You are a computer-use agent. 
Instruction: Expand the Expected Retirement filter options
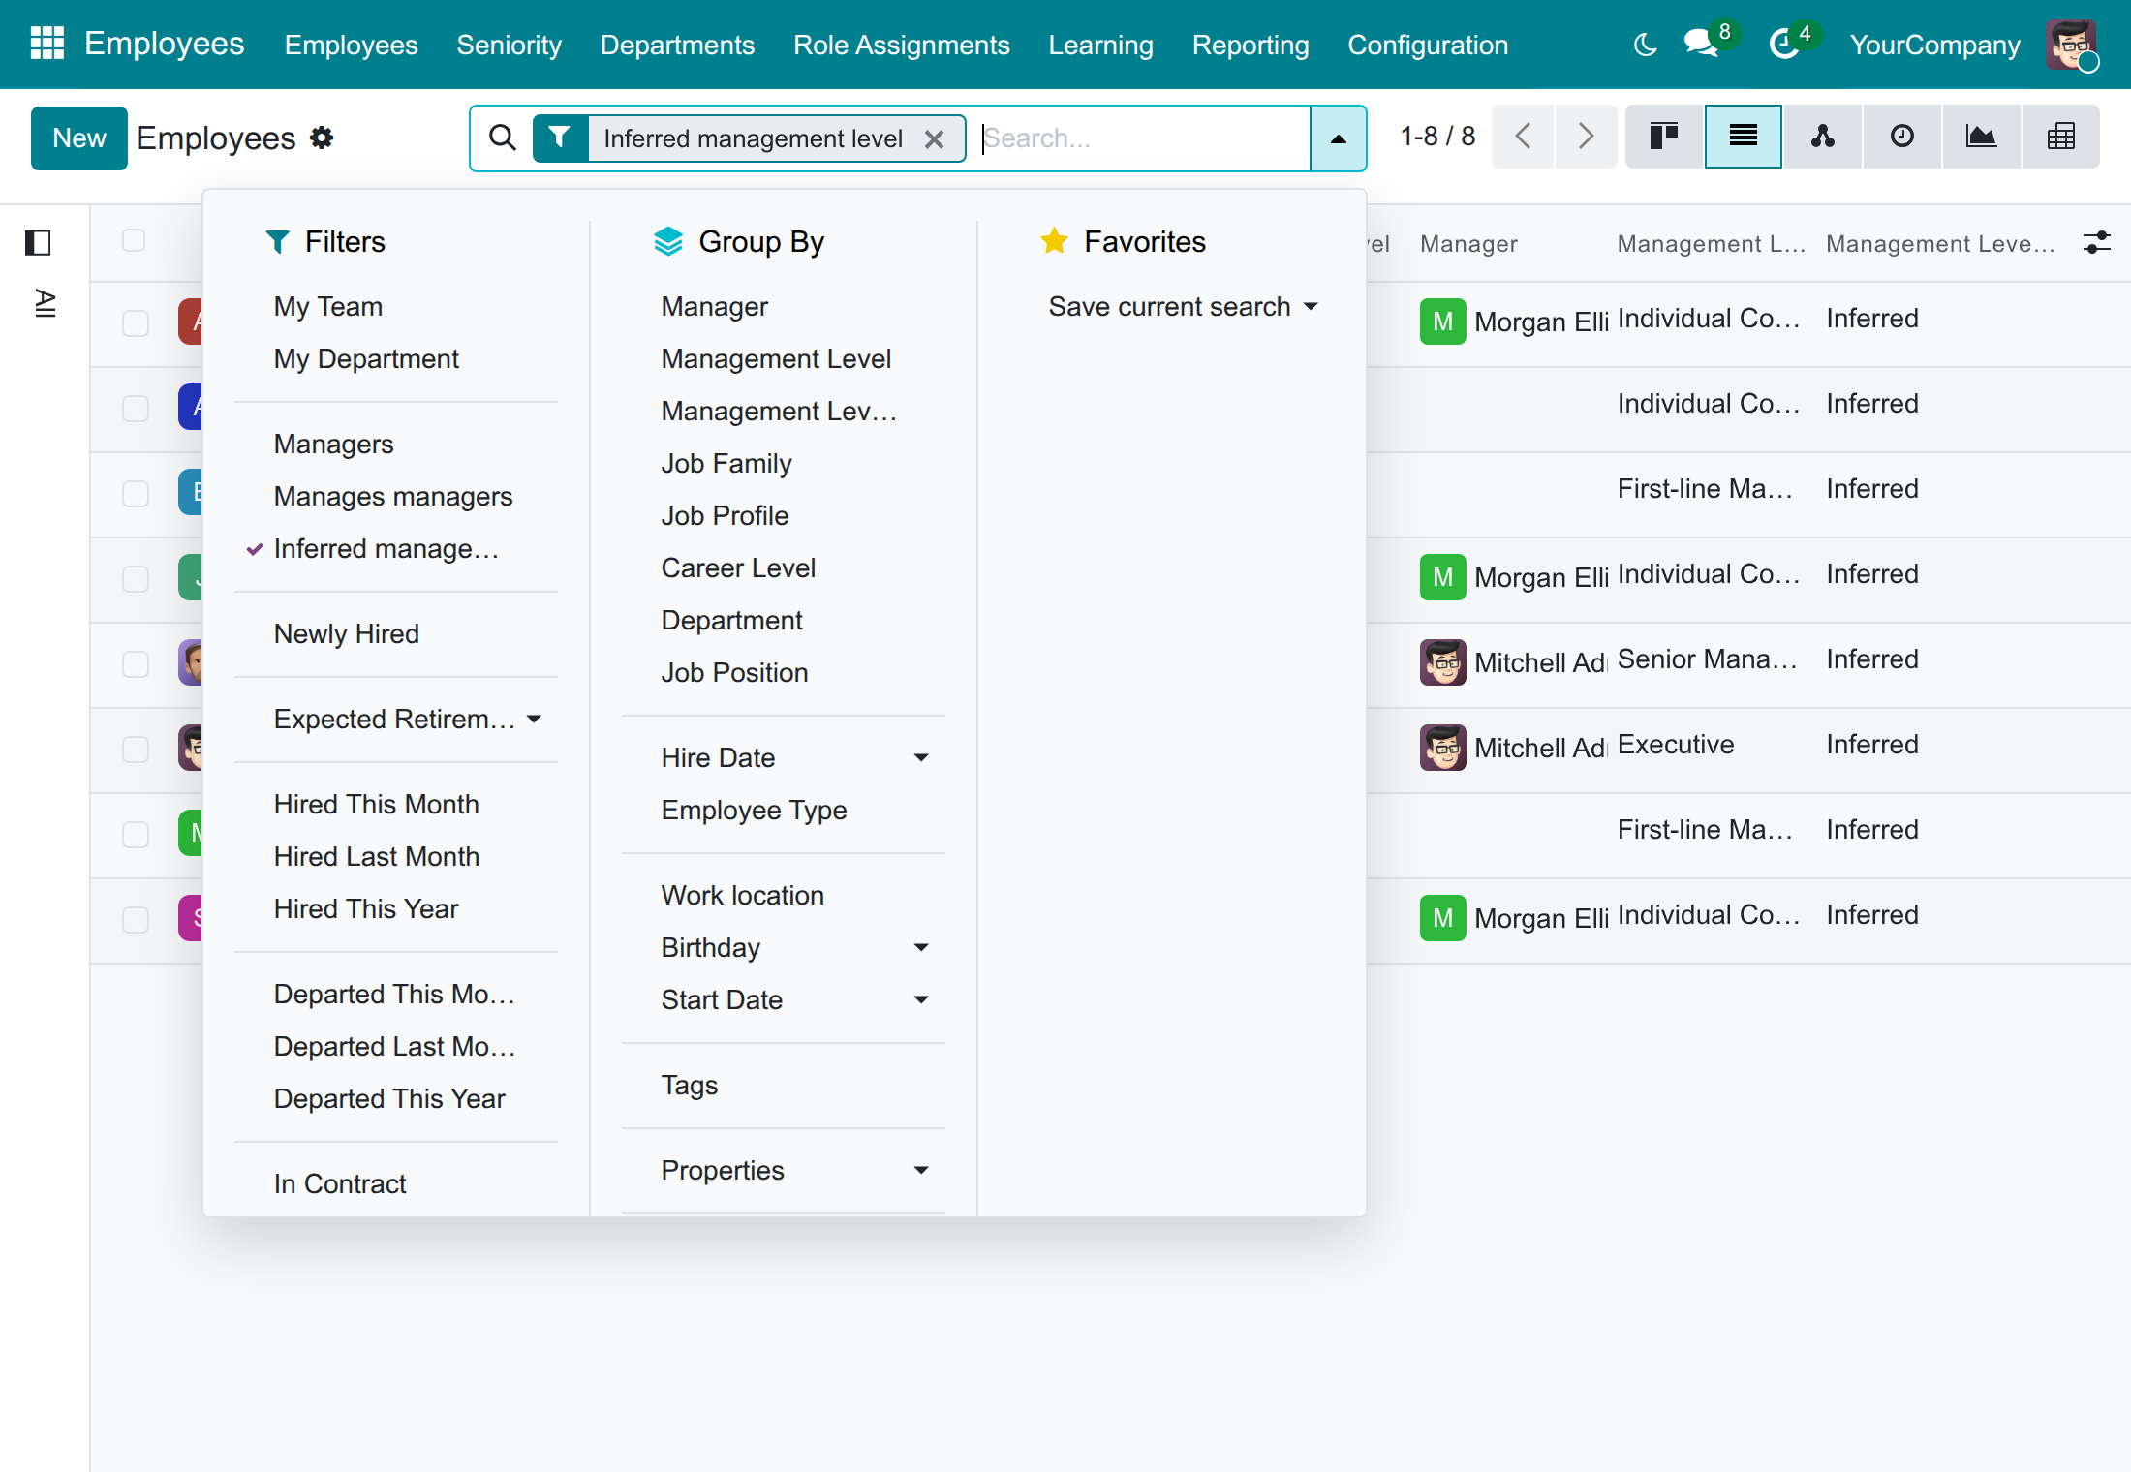pyautogui.click(x=407, y=720)
